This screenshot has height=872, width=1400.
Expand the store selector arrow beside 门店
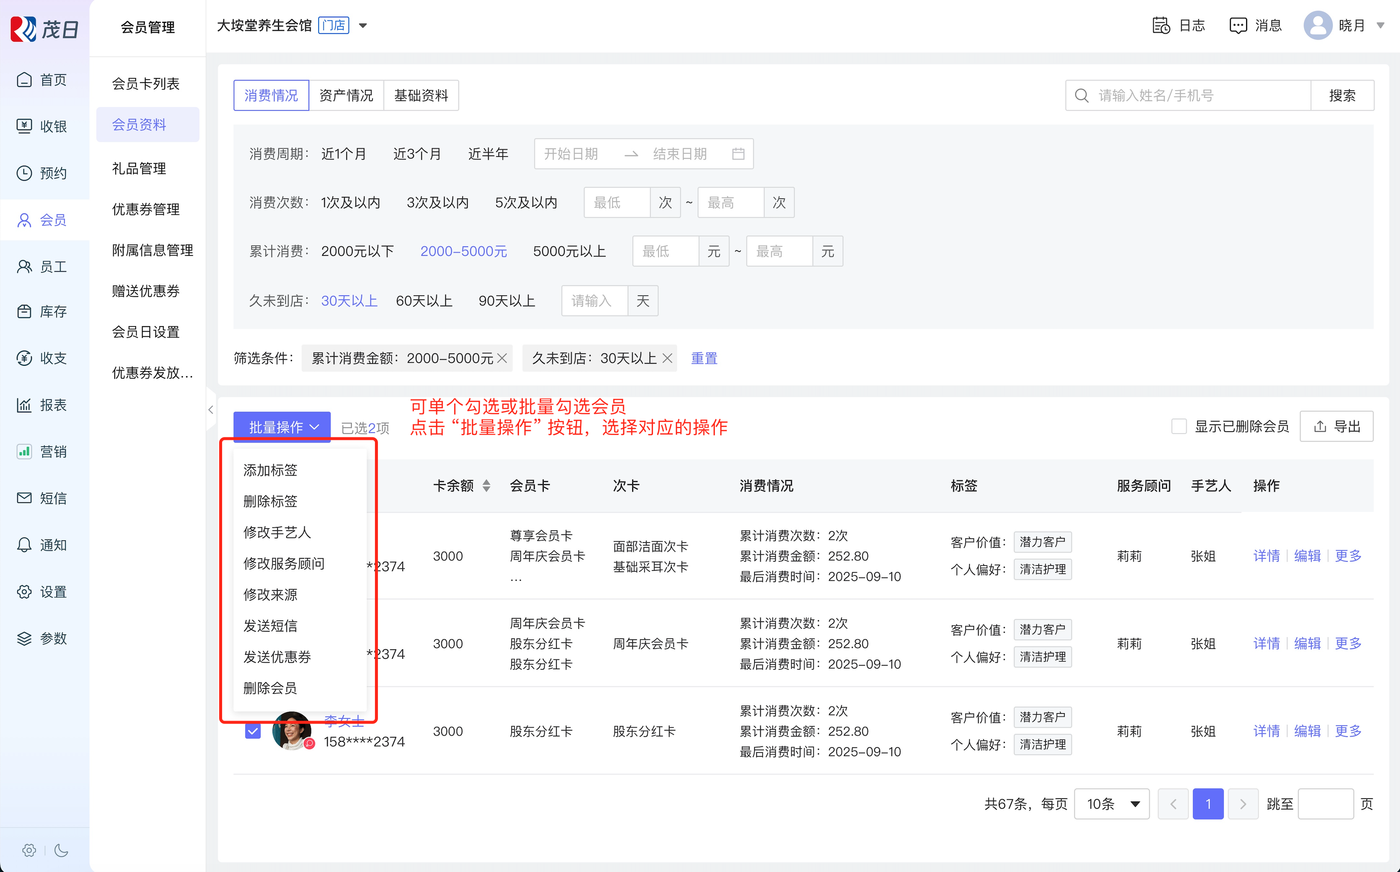pyautogui.click(x=363, y=25)
